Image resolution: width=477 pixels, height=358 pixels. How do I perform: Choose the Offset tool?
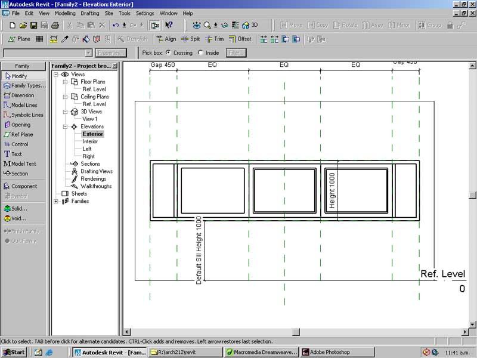[x=240, y=39]
